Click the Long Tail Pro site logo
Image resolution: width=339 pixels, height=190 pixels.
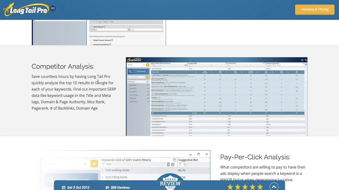pyautogui.click(x=26, y=10)
